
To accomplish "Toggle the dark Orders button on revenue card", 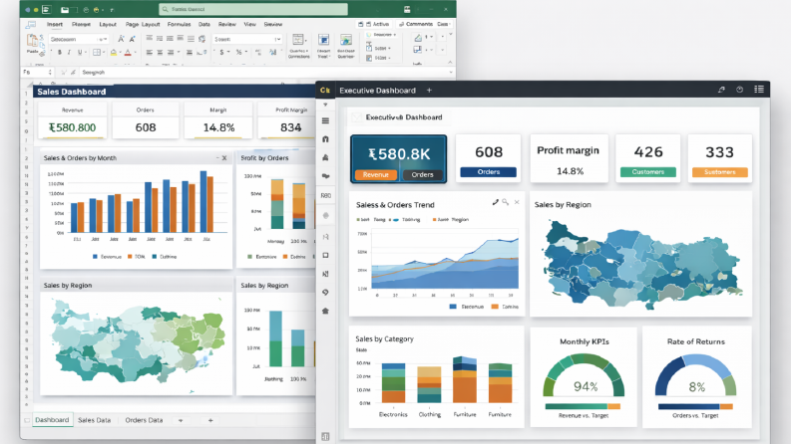I will click(422, 174).
